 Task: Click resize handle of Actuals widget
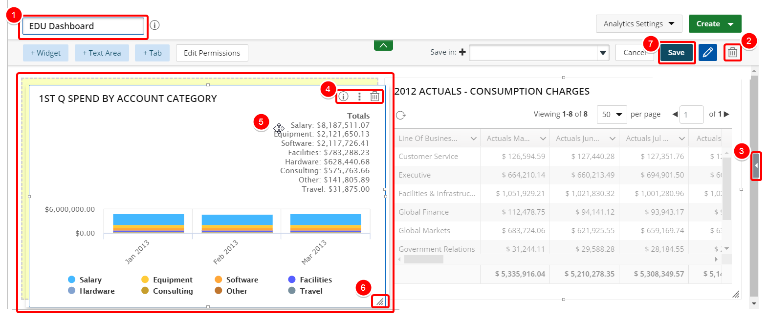point(736,294)
